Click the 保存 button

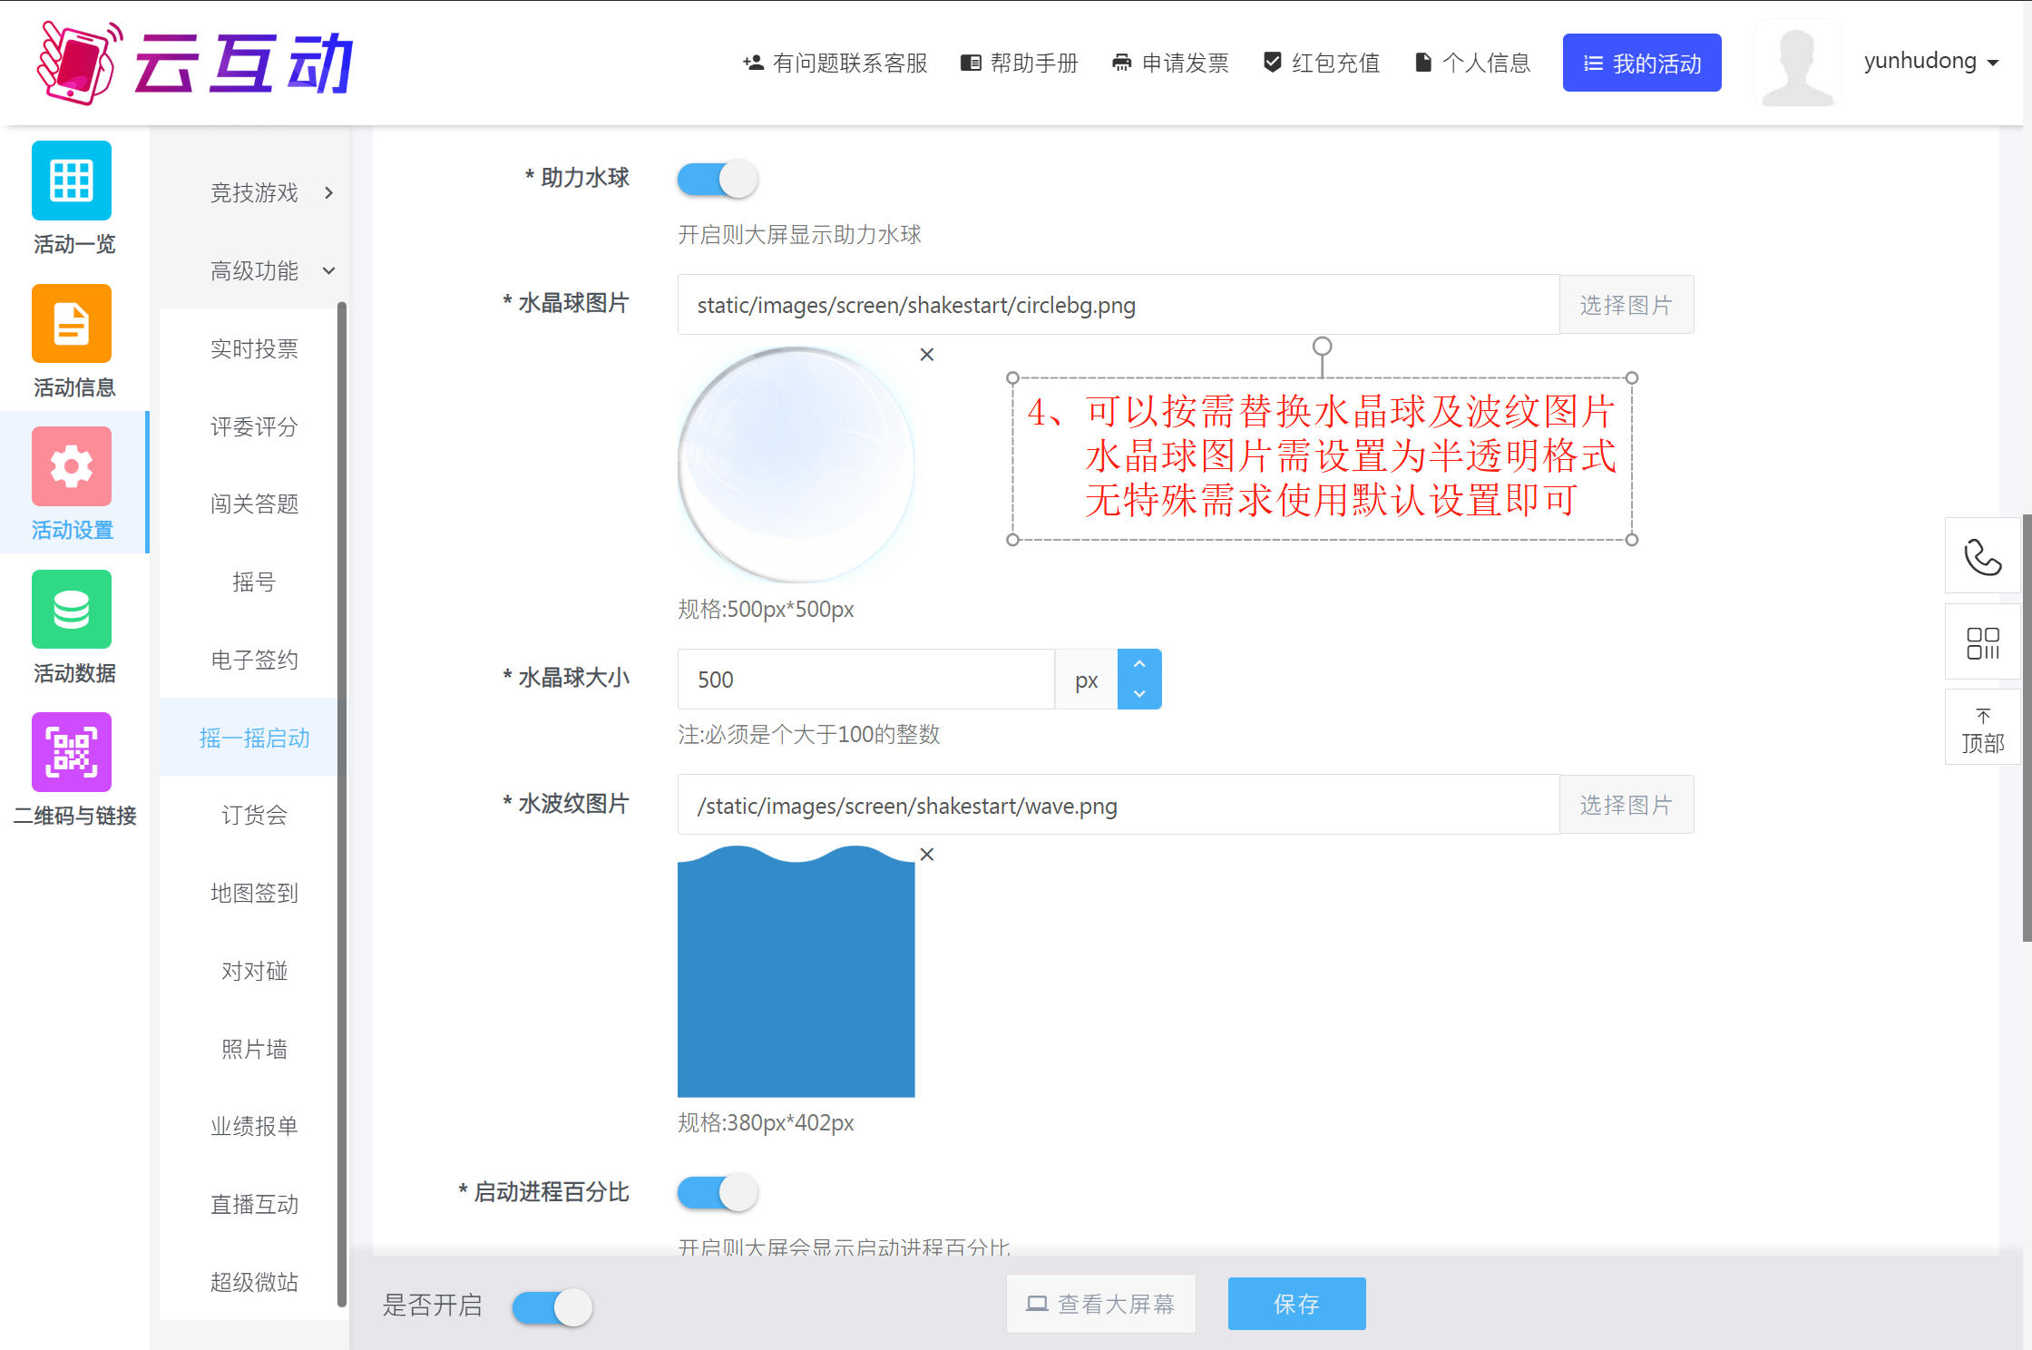point(1296,1304)
